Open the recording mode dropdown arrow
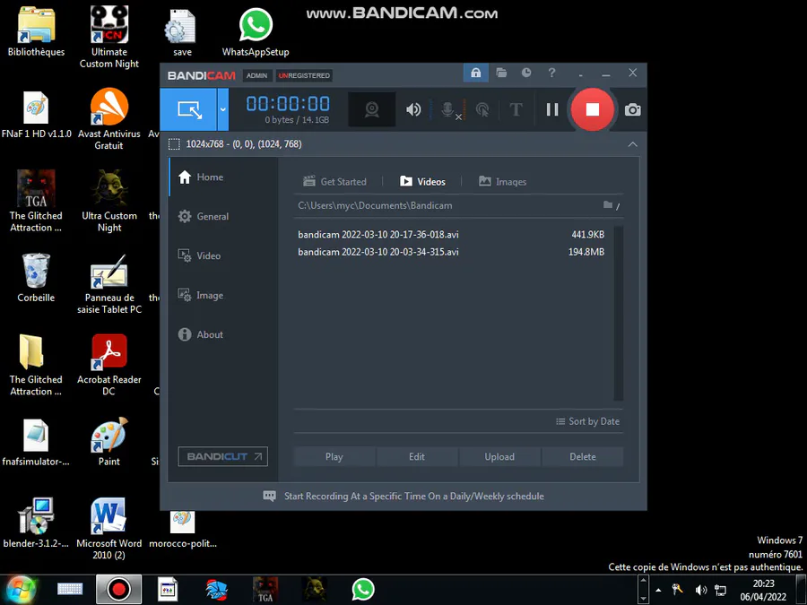The image size is (807, 605). 223,109
